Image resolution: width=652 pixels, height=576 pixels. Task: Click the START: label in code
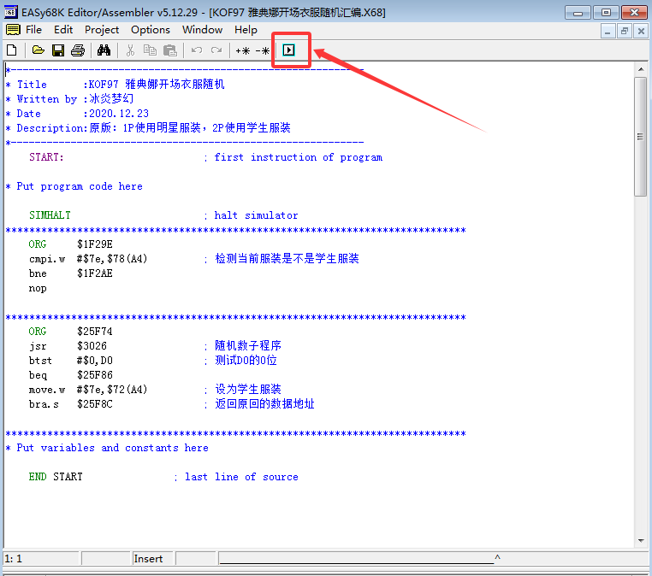(46, 157)
